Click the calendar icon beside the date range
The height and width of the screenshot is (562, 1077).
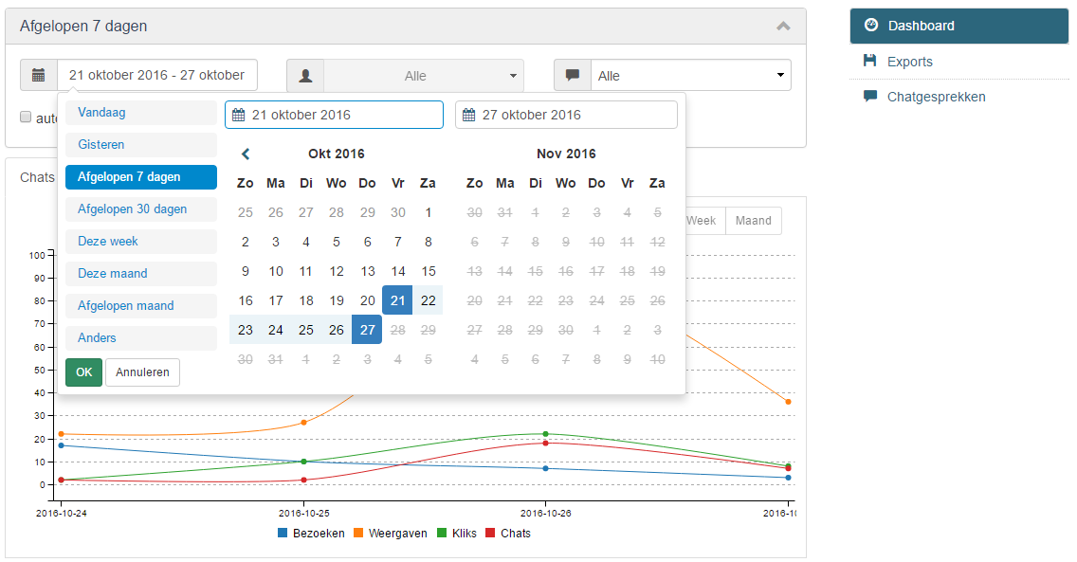click(x=38, y=74)
